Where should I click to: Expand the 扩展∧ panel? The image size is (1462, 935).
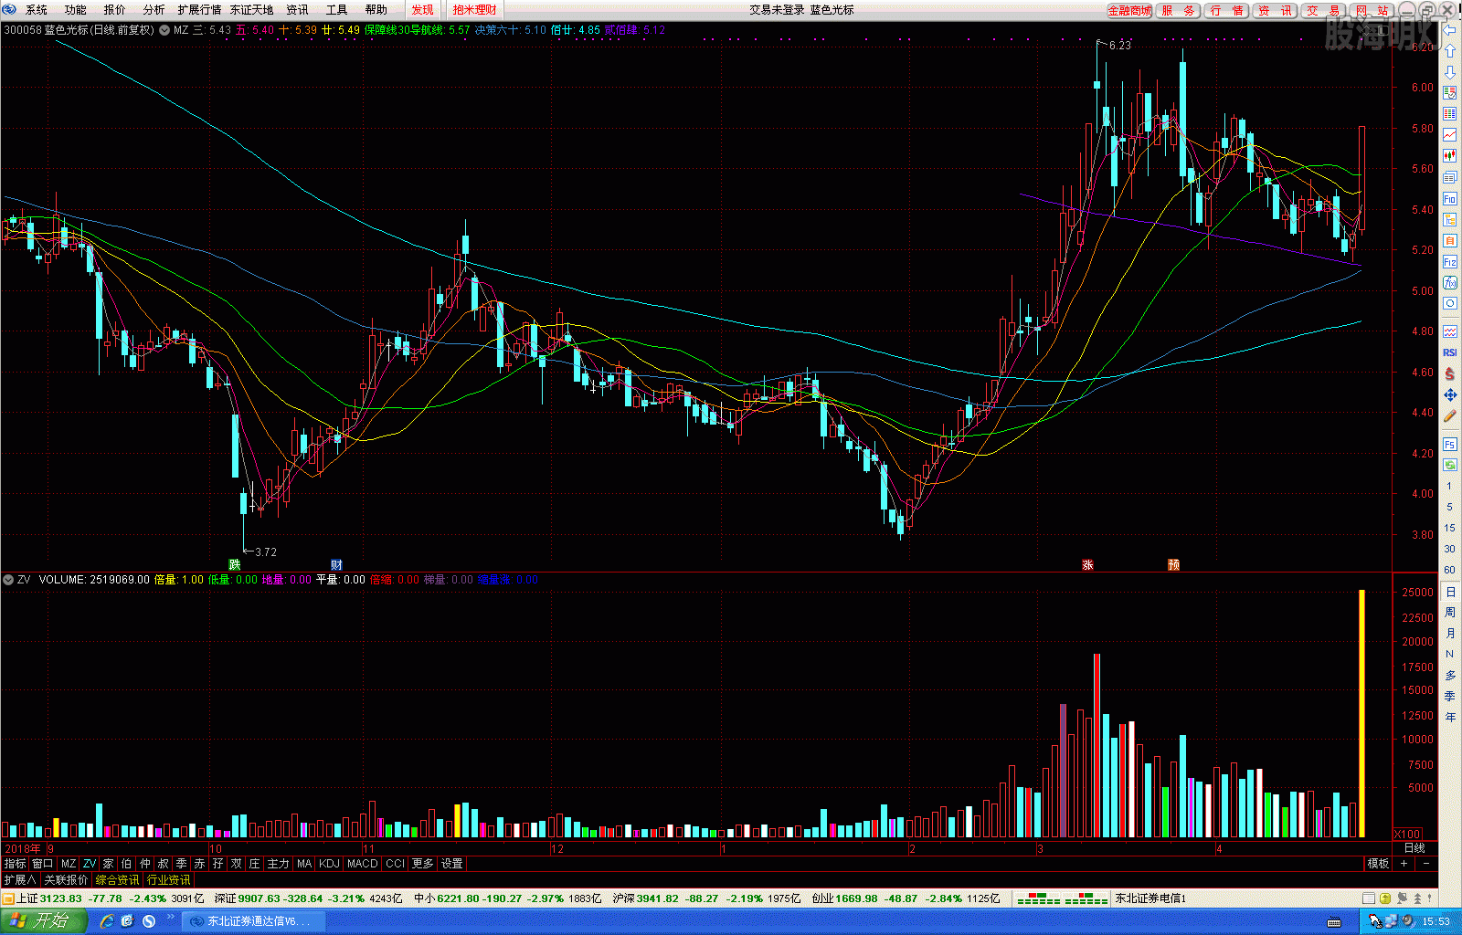pos(19,880)
